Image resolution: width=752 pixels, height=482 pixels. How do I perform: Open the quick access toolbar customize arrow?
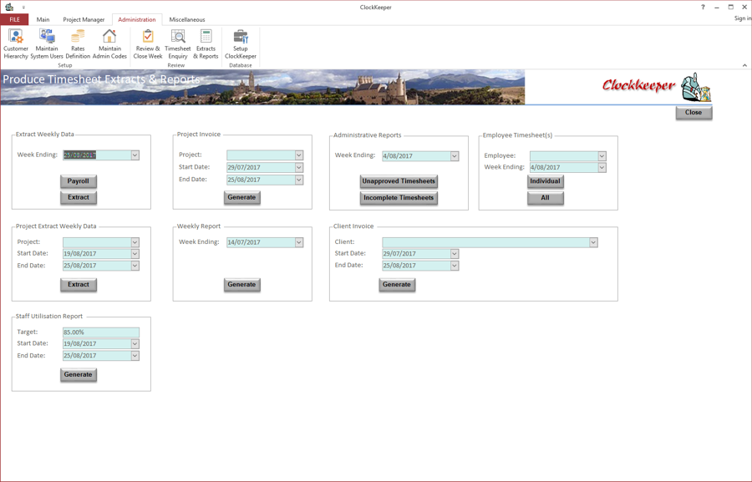23,8
